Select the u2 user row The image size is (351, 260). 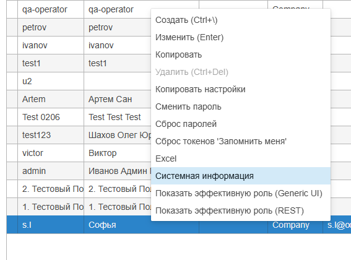click(x=51, y=81)
